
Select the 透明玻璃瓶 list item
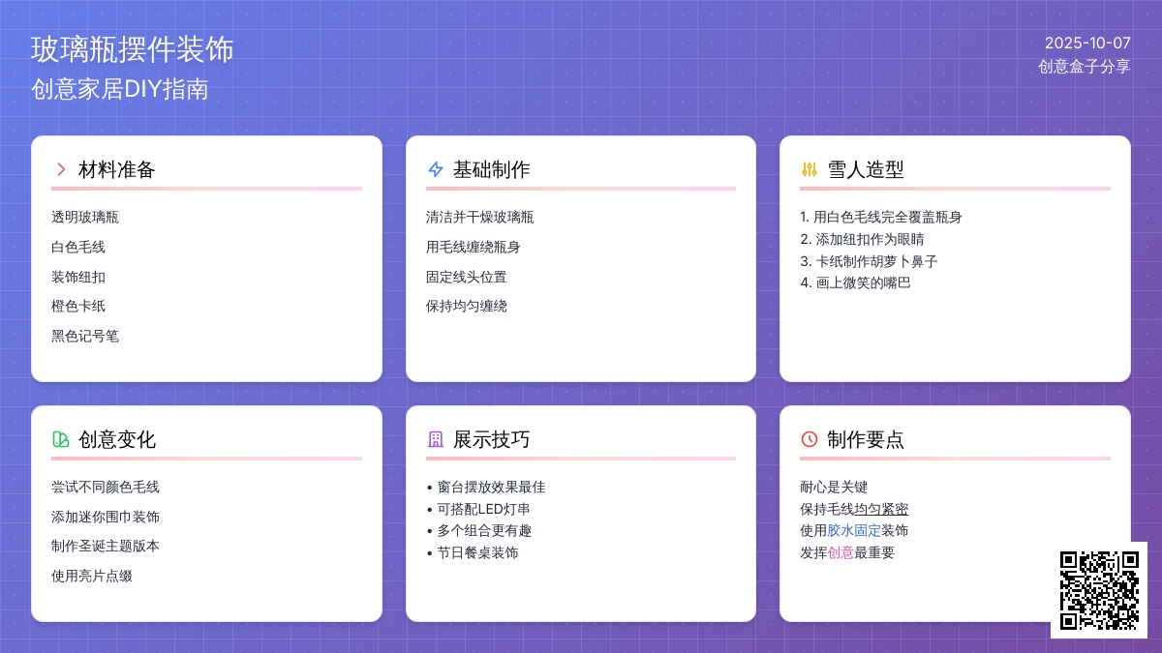tap(85, 217)
